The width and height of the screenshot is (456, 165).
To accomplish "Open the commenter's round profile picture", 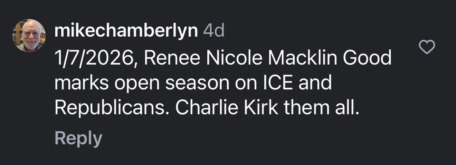I will [x=29, y=36].
